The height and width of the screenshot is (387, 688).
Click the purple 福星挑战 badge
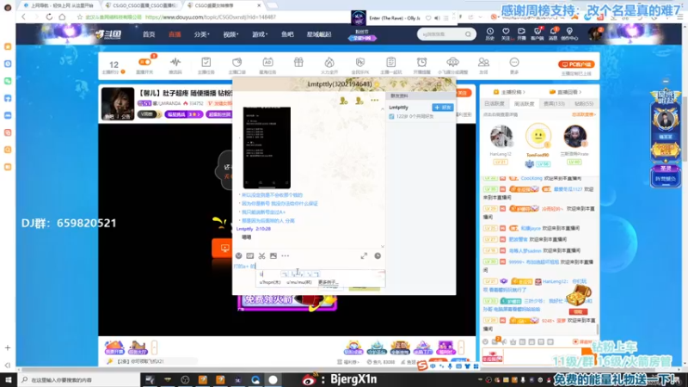(184, 114)
